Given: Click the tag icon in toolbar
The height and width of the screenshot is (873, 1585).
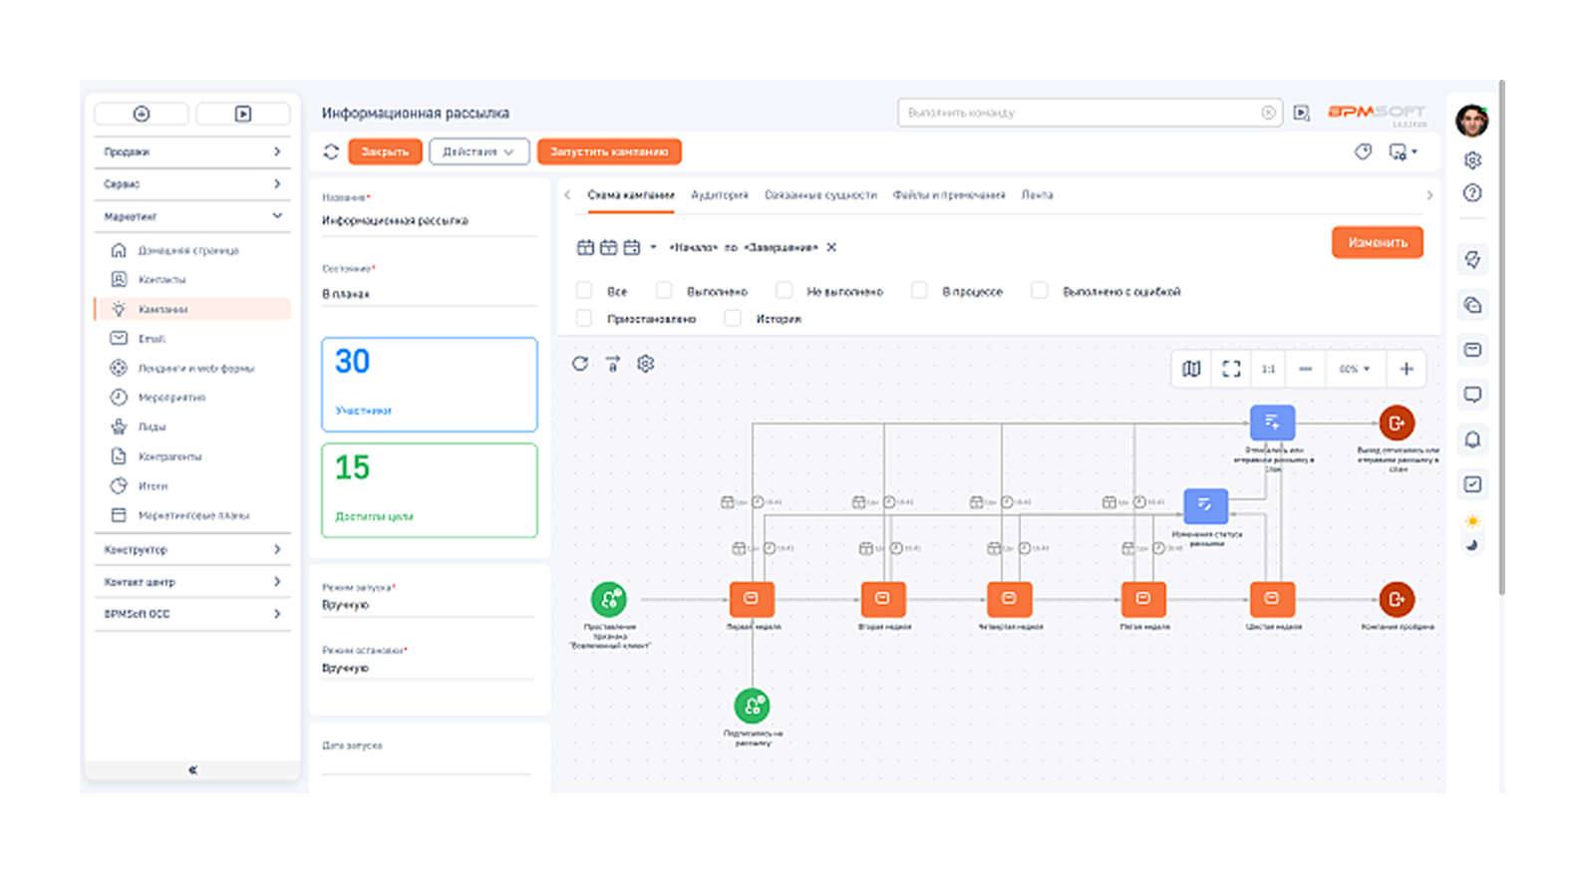Looking at the screenshot, I should point(1363,151).
